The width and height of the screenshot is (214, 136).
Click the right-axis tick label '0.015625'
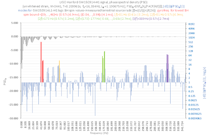(x=194, y=109)
